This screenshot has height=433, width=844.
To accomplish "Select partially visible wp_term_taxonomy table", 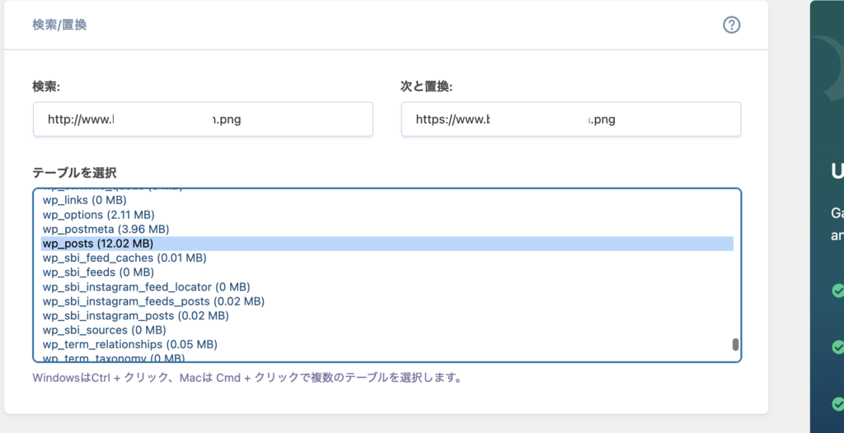I will (114, 358).
